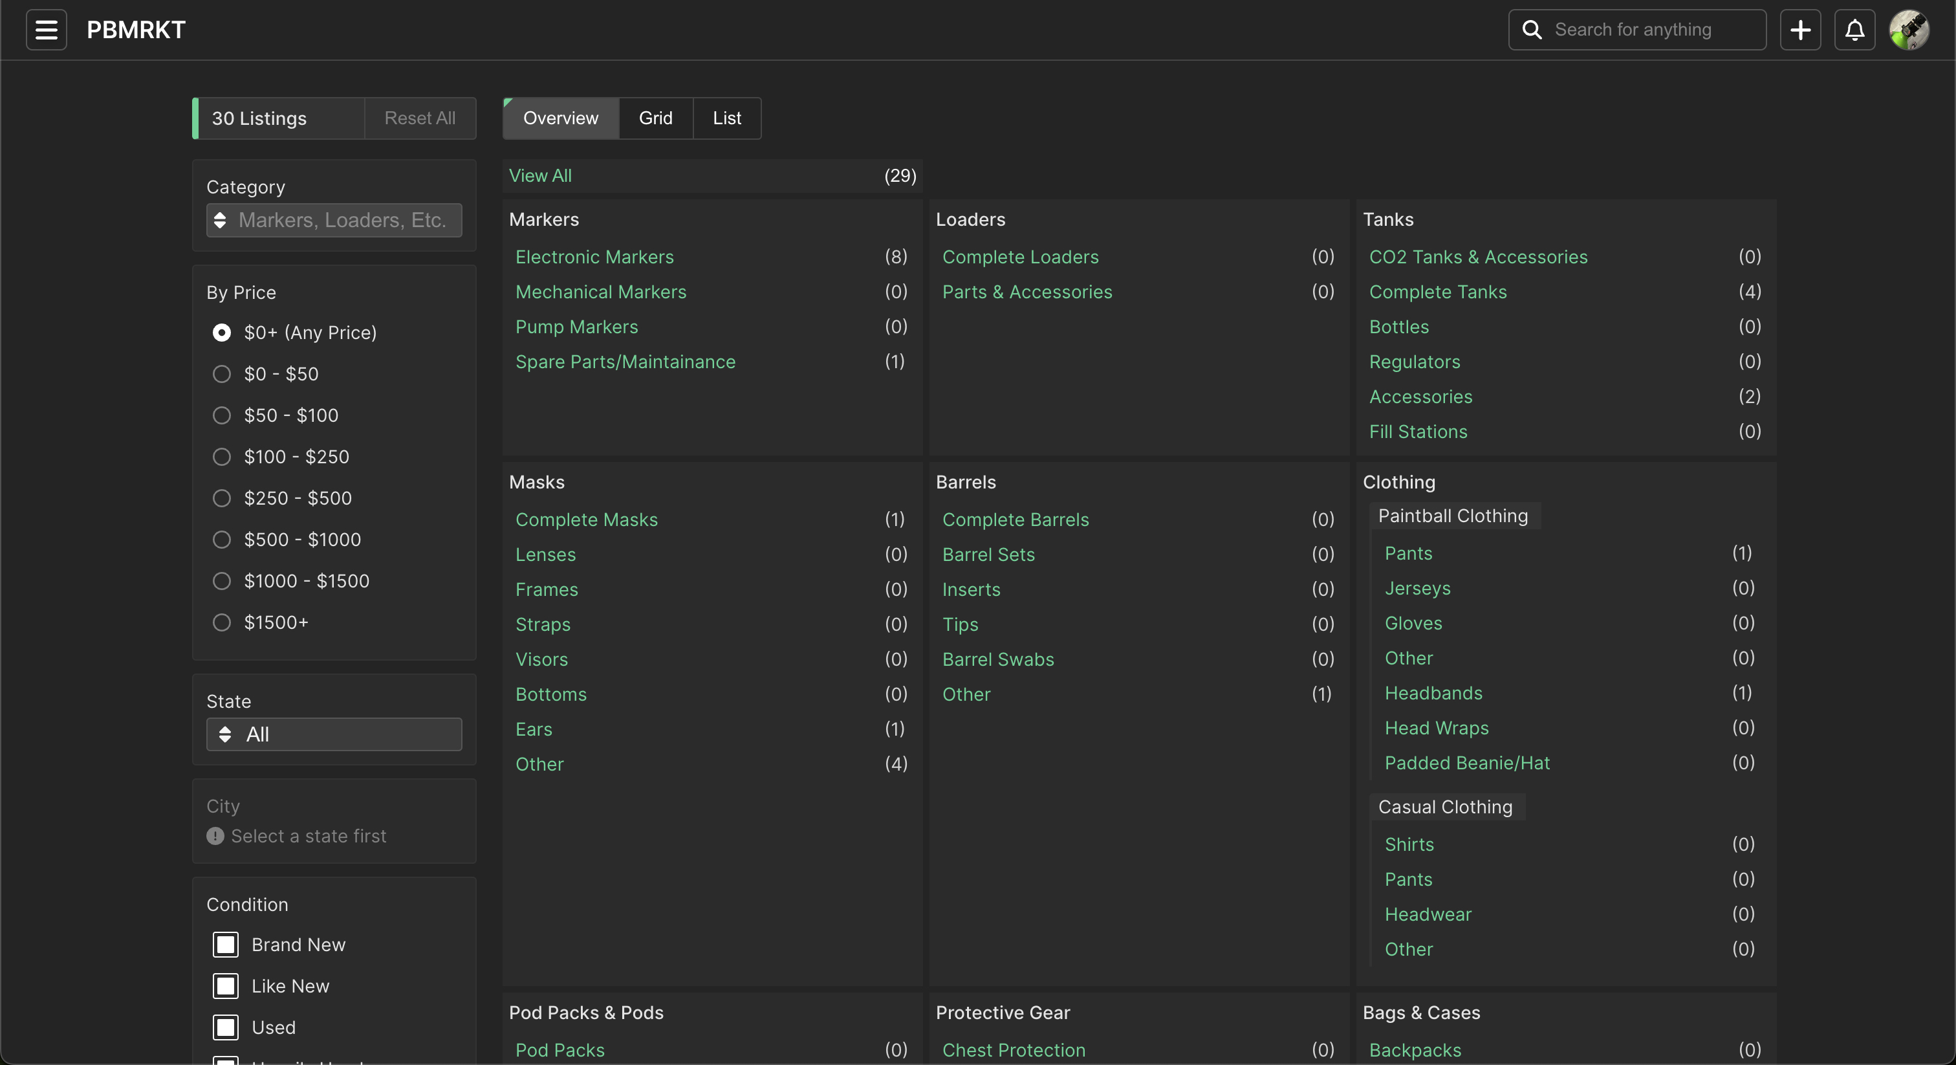
Task: Open Fill Stations category
Action: point(1418,432)
